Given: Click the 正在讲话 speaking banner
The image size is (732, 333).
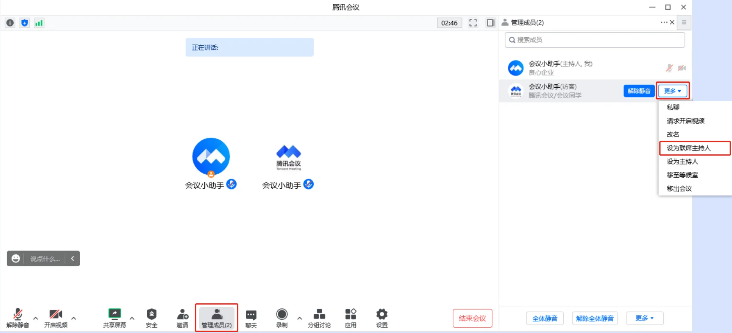Looking at the screenshot, I should [x=250, y=47].
